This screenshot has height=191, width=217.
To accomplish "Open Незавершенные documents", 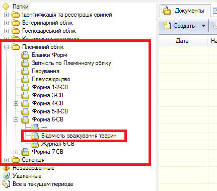I will point(34,168).
